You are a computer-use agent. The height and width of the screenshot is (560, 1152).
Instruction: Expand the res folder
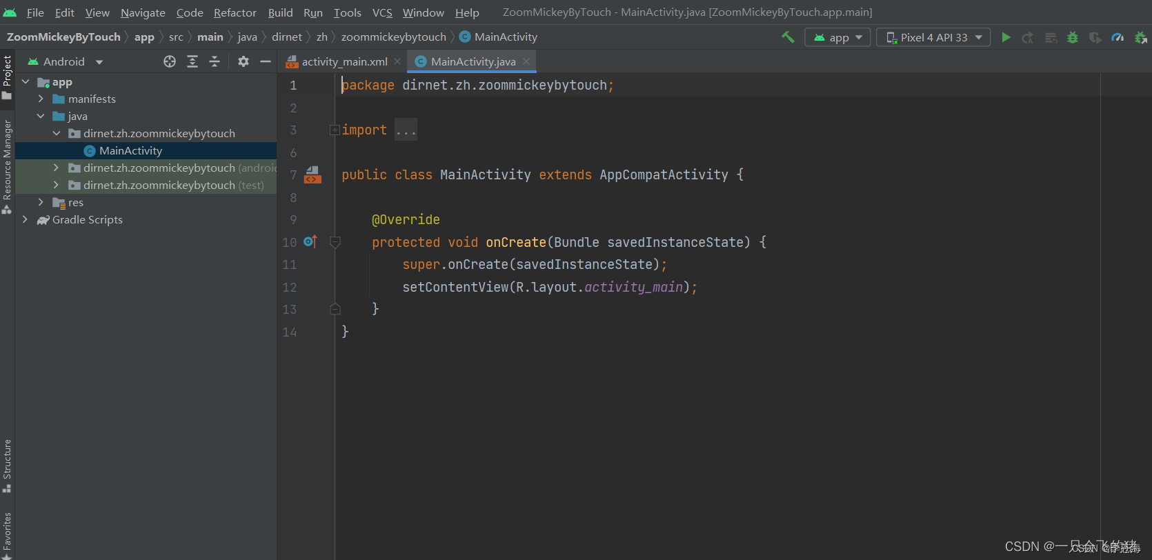pyautogui.click(x=41, y=203)
